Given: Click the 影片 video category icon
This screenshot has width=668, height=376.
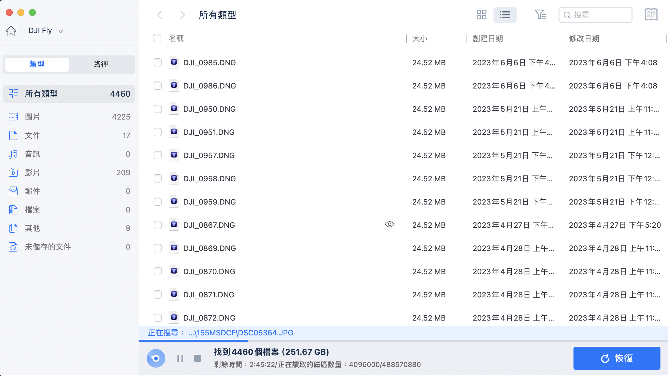Looking at the screenshot, I should [13, 173].
